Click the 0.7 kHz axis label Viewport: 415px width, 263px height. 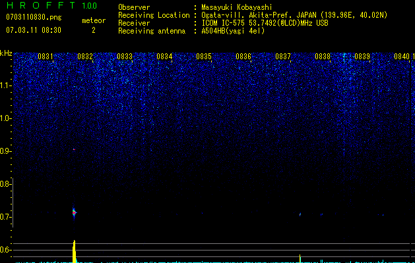tap(5, 217)
